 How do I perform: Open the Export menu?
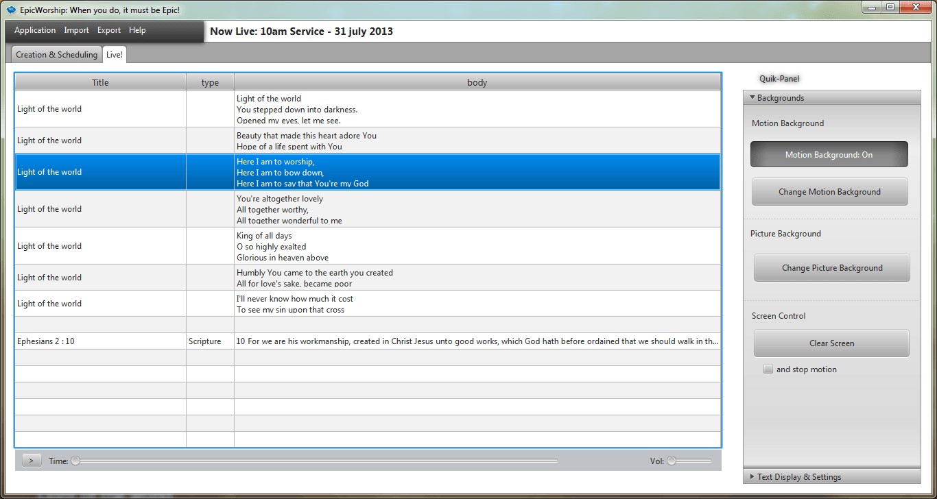point(109,30)
